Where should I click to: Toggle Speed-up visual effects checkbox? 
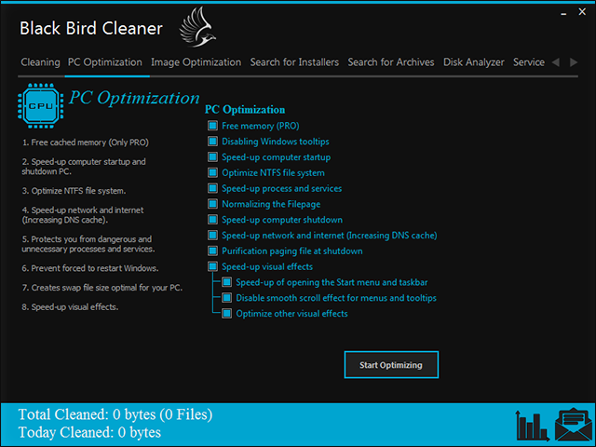[x=213, y=266]
